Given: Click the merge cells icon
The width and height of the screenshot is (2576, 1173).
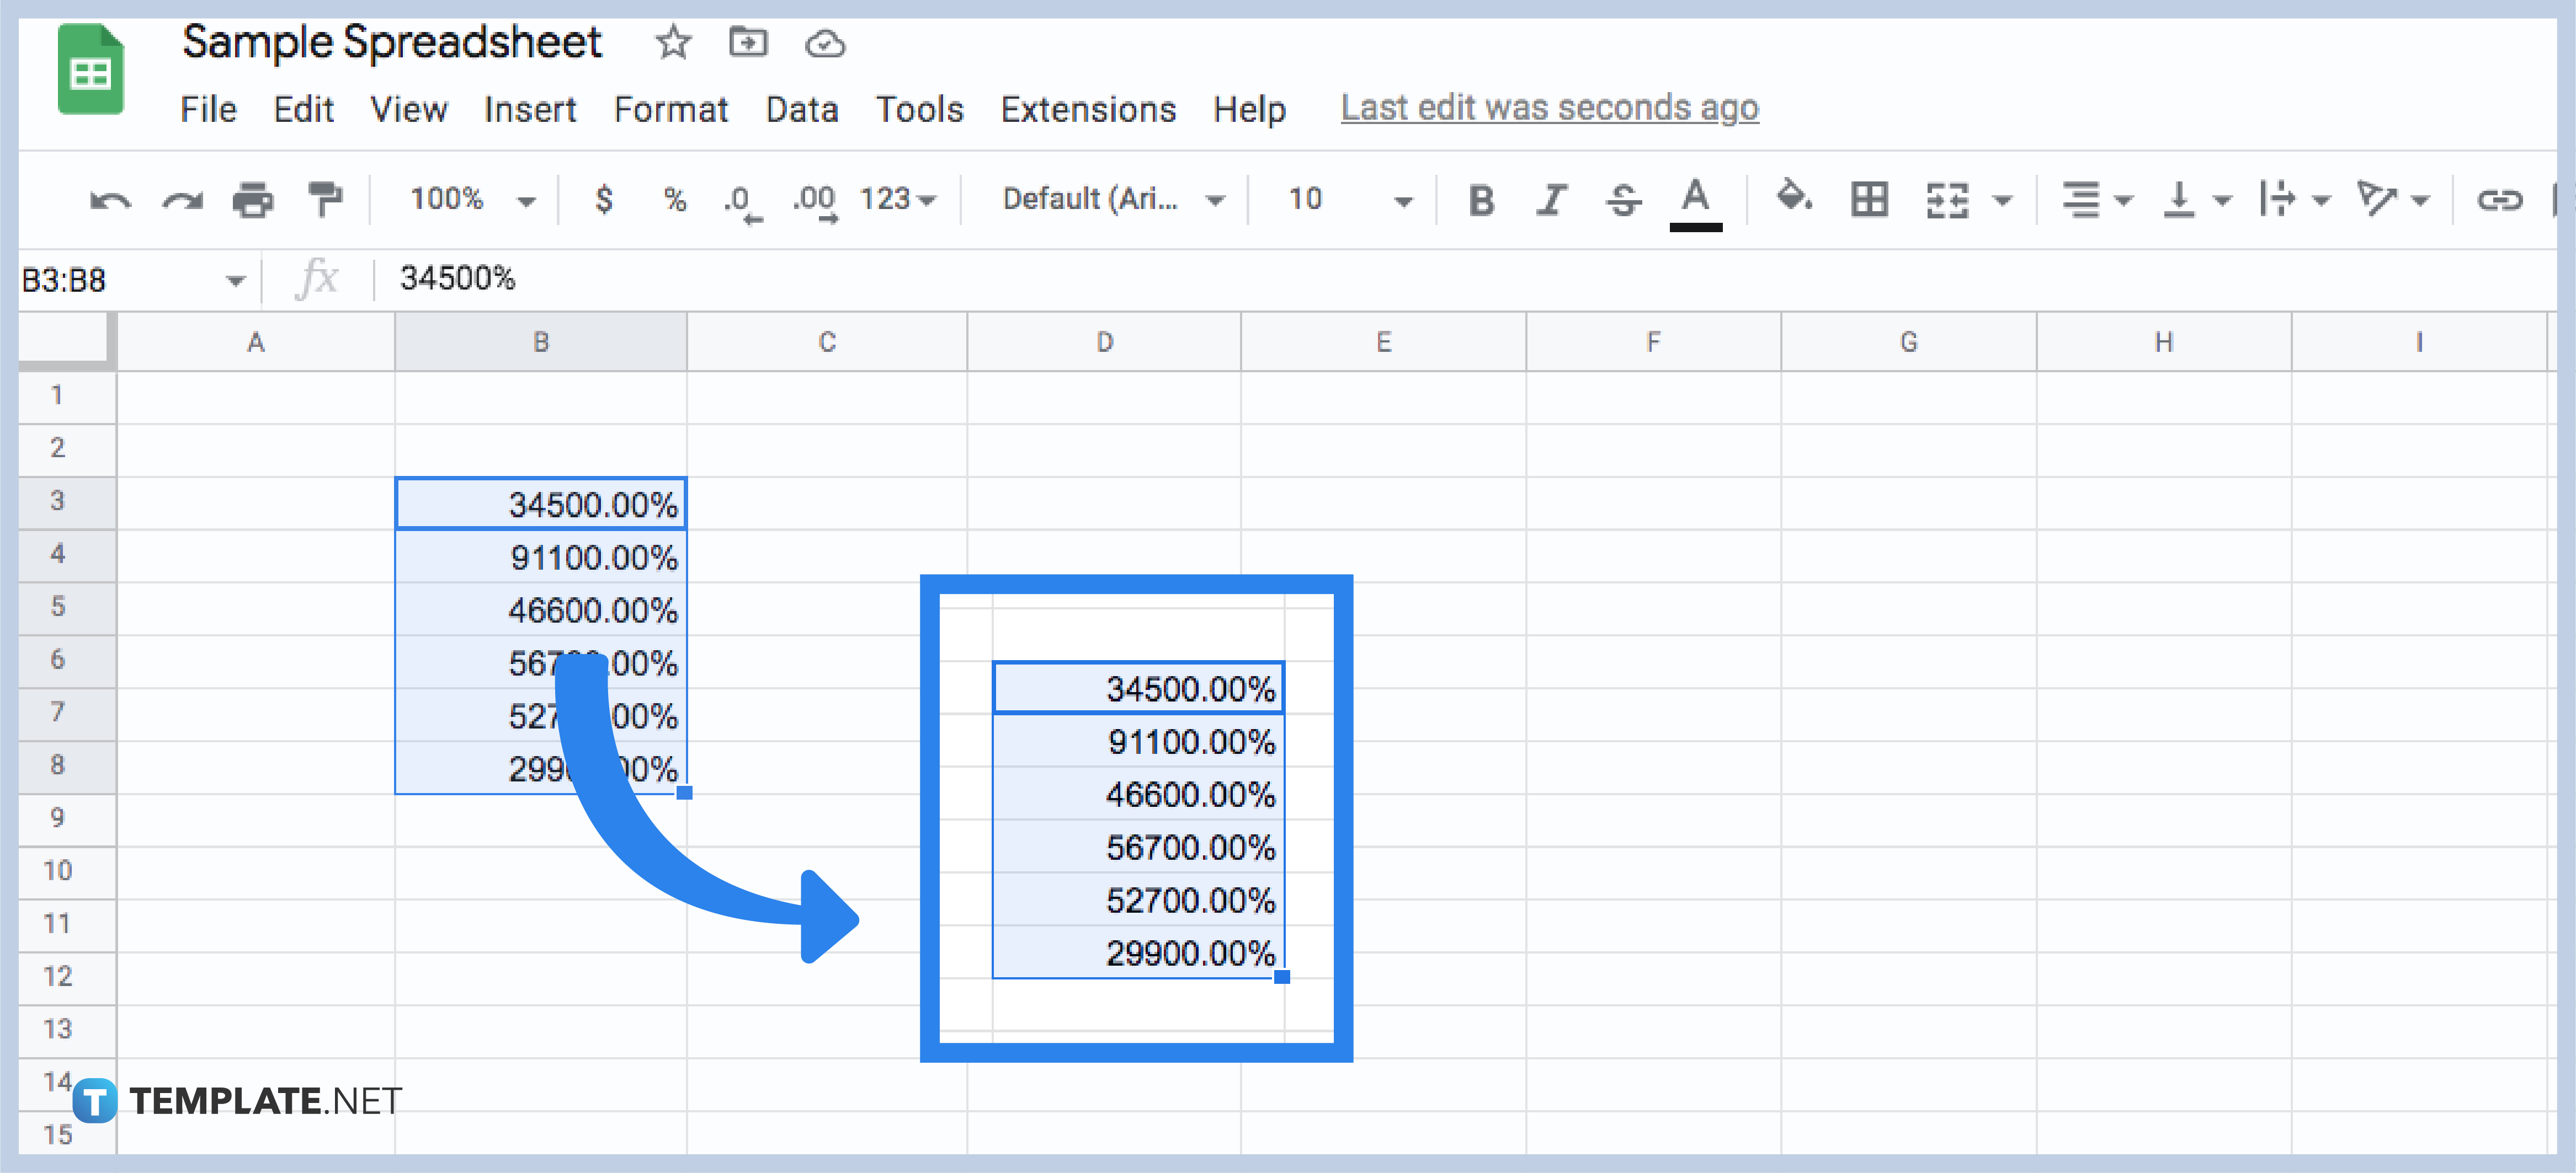Looking at the screenshot, I should click(1939, 200).
